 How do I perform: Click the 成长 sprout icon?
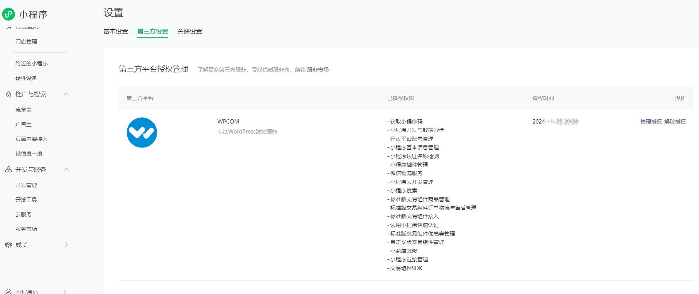pyautogui.click(x=8, y=245)
